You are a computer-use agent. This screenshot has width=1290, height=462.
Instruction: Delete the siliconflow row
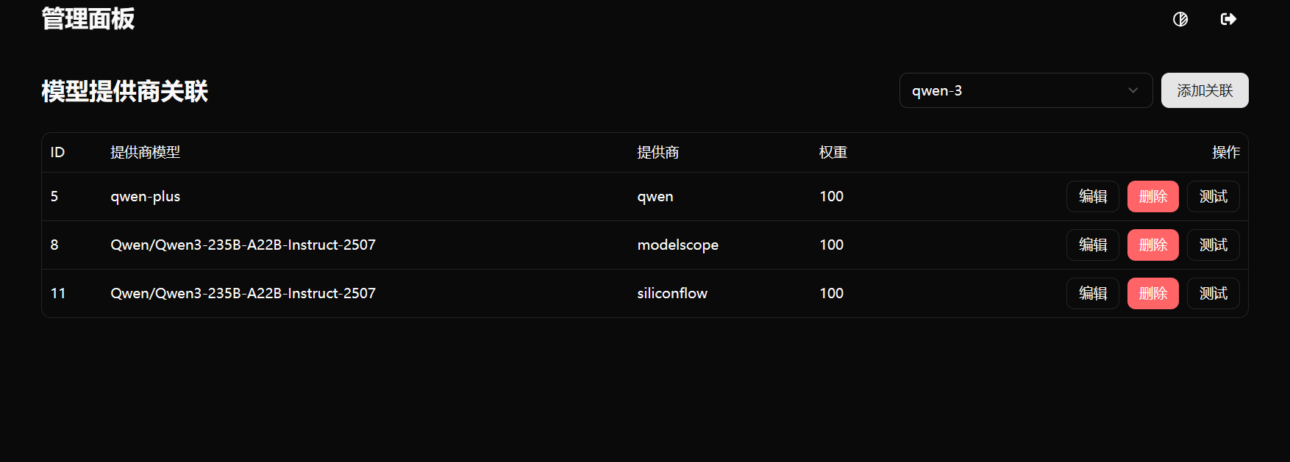pos(1152,294)
